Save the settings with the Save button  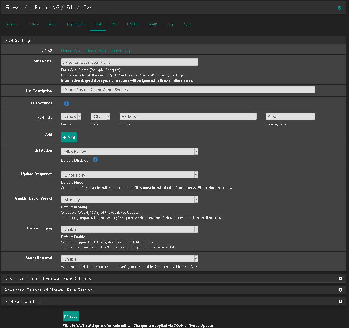[x=71, y=316]
